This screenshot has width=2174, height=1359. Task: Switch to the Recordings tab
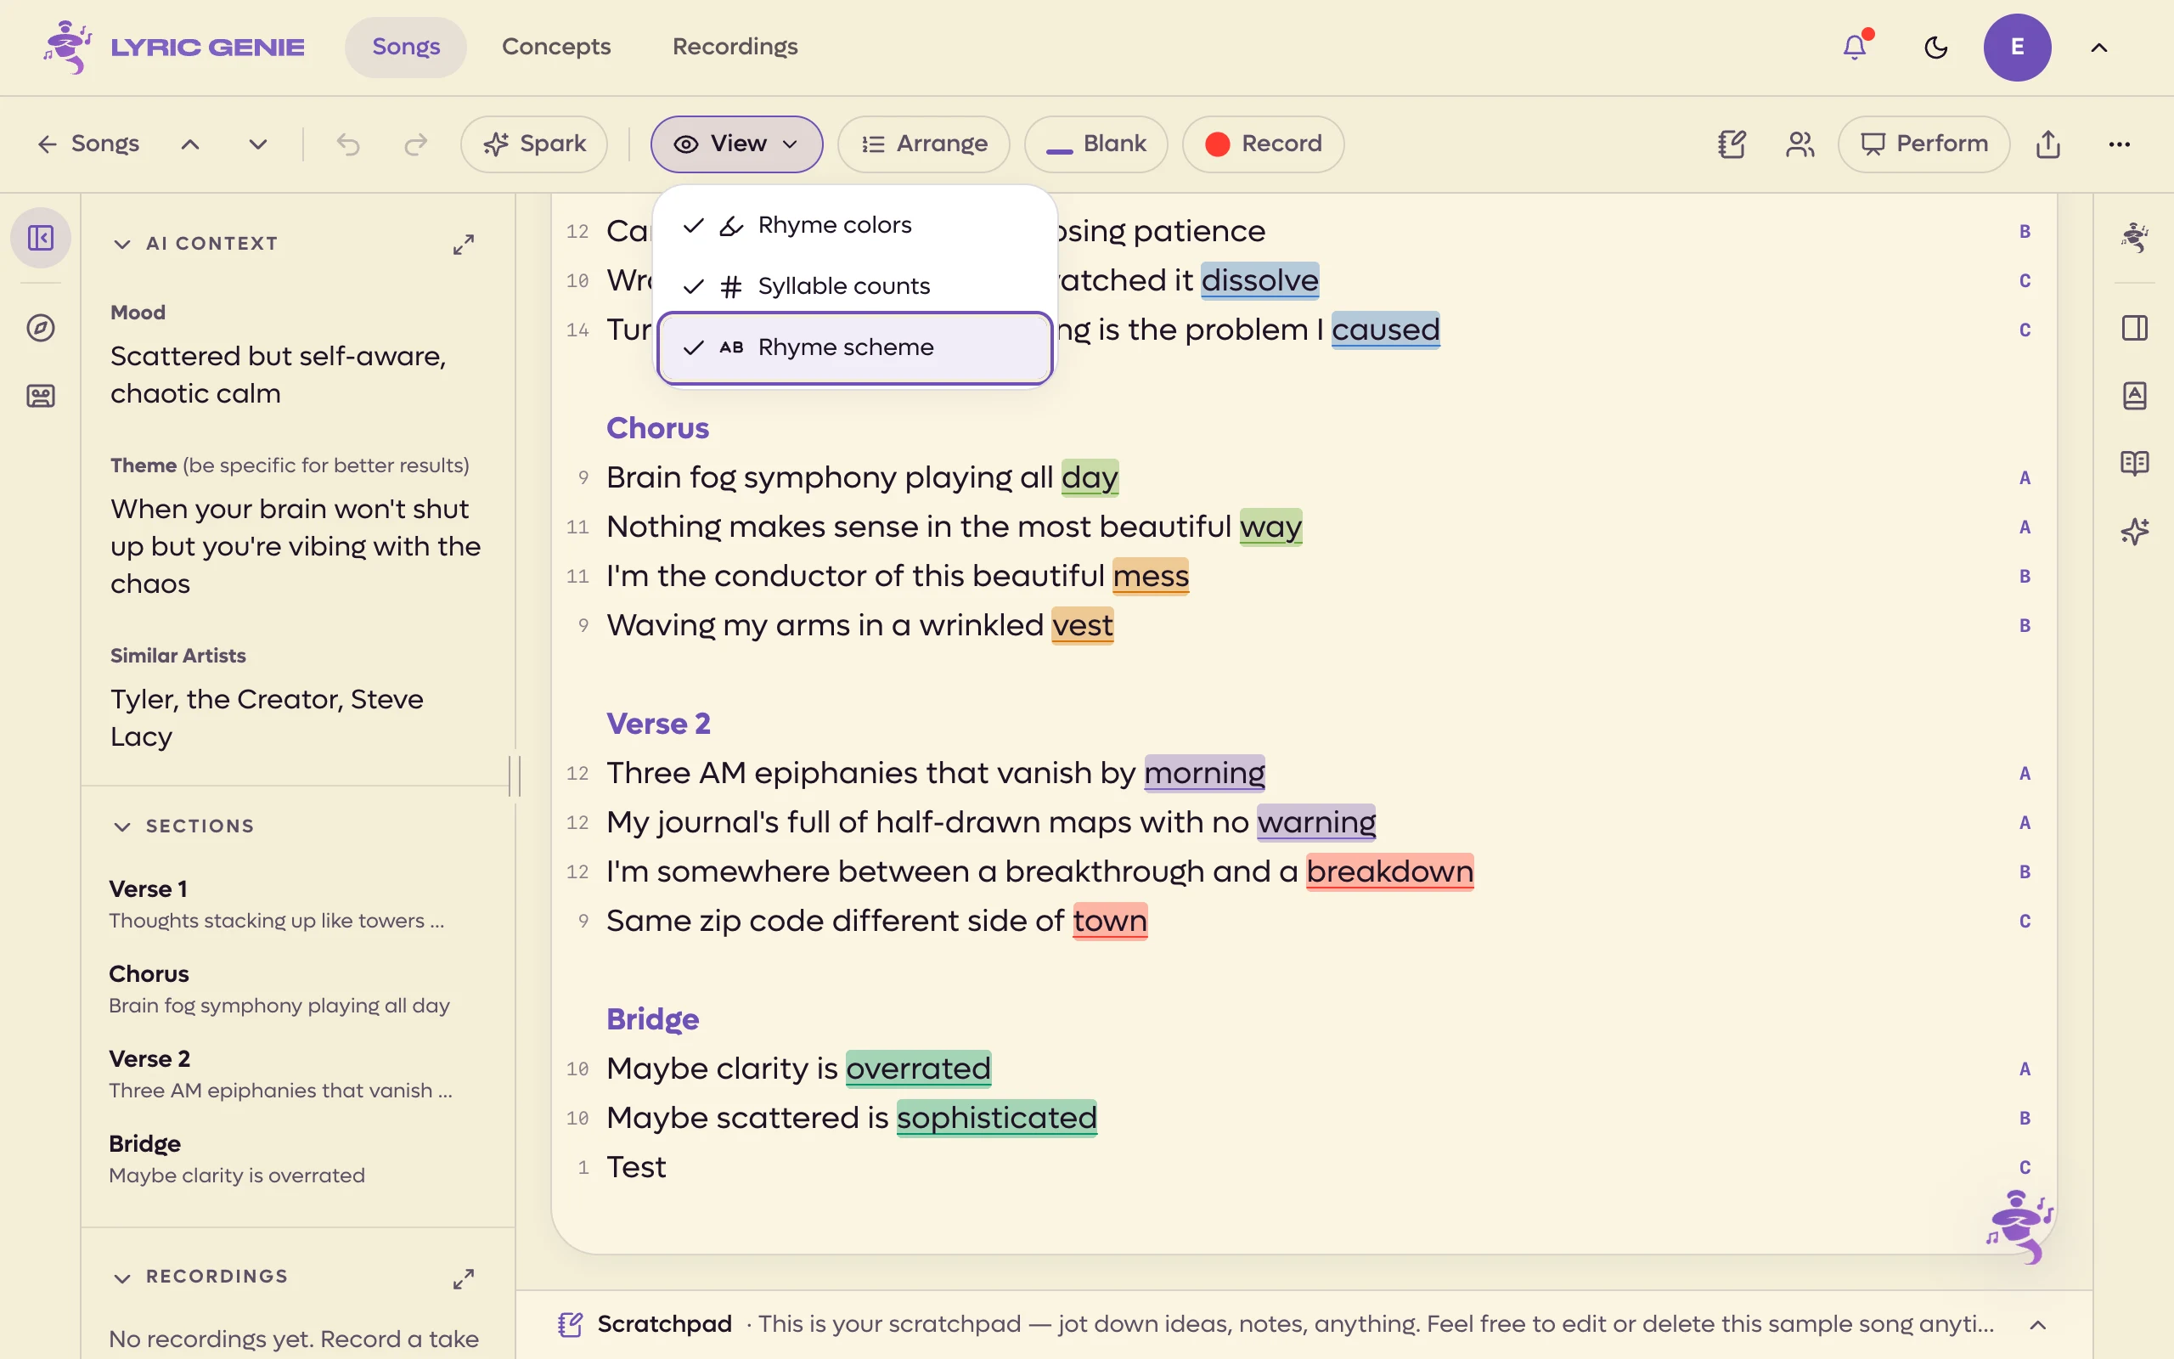(735, 47)
